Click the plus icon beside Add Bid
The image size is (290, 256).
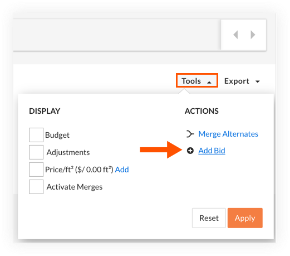pos(190,151)
